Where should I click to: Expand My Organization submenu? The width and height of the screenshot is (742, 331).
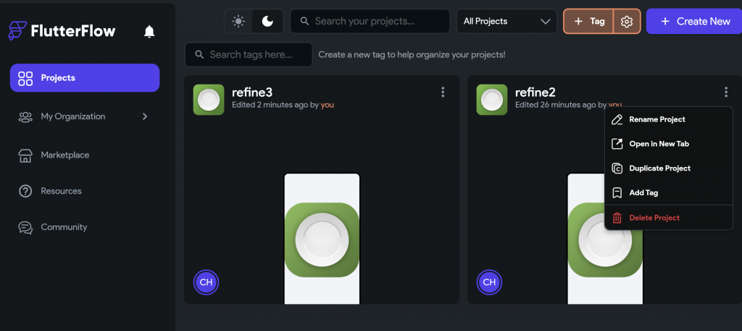tap(144, 116)
